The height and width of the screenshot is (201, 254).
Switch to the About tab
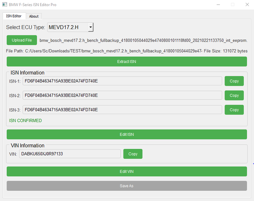pos(34,16)
